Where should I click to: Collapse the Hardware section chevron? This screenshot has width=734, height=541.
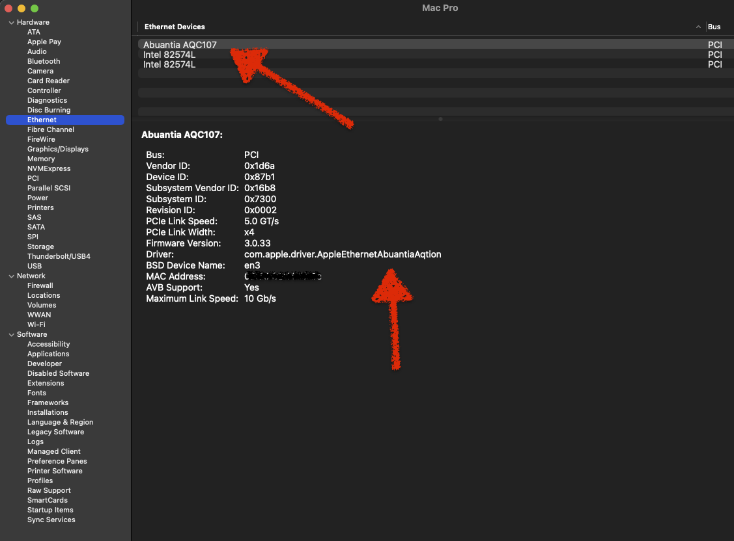[x=11, y=22]
